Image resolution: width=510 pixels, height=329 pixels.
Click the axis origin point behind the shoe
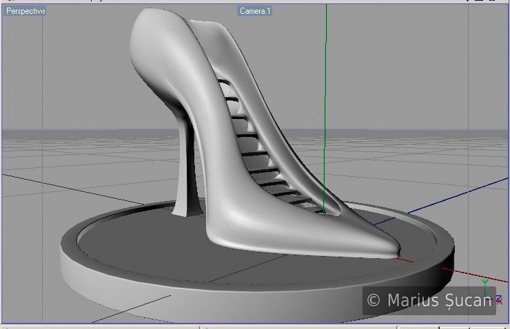(x=325, y=214)
